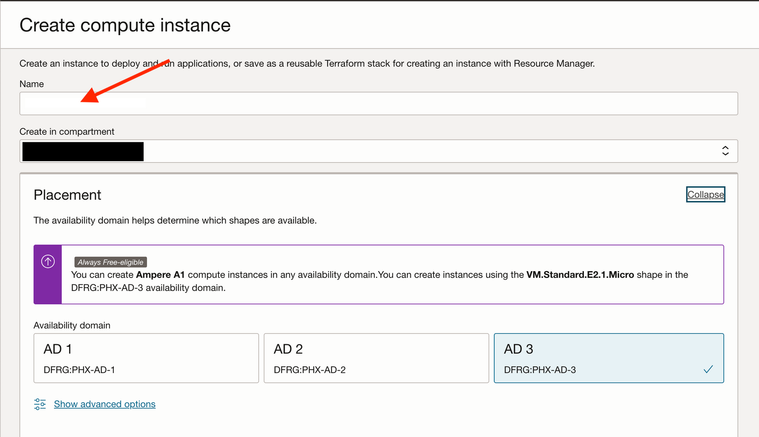The height and width of the screenshot is (437, 759).
Task: Click the DFRG:PHX-AD-2 label
Action: [309, 370]
